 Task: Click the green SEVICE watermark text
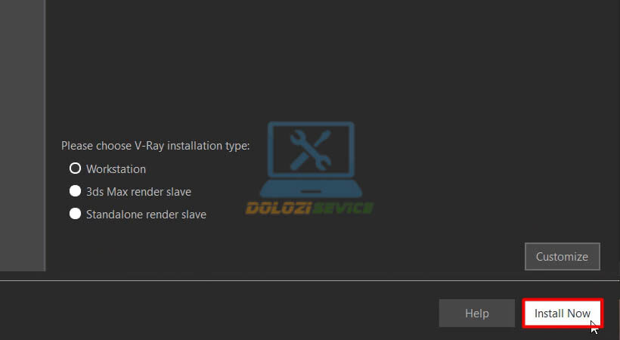(x=342, y=208)
